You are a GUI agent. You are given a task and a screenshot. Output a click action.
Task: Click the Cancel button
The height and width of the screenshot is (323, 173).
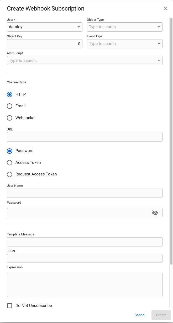(x=140, y=315)
